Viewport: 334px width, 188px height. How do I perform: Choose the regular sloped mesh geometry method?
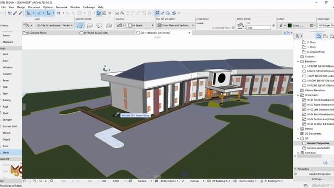point(109,26)
